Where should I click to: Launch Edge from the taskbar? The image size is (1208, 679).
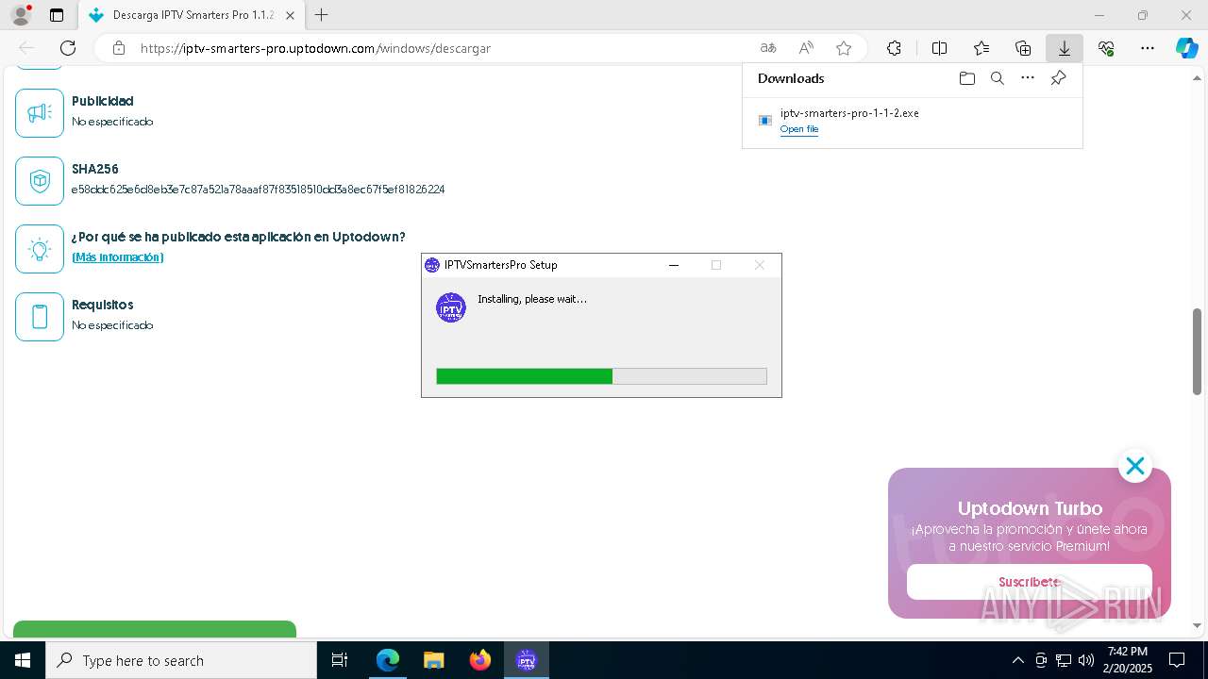tap(388, 660)
